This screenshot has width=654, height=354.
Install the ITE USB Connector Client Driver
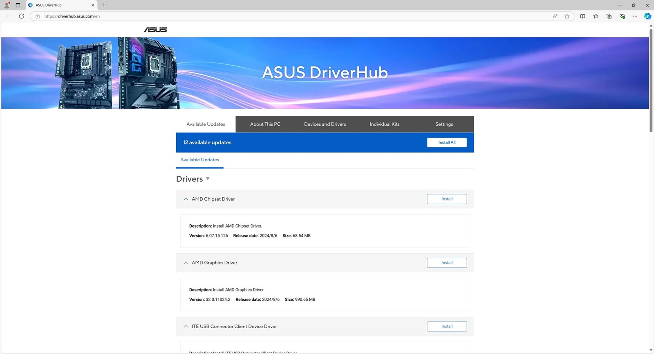[447, 327]
